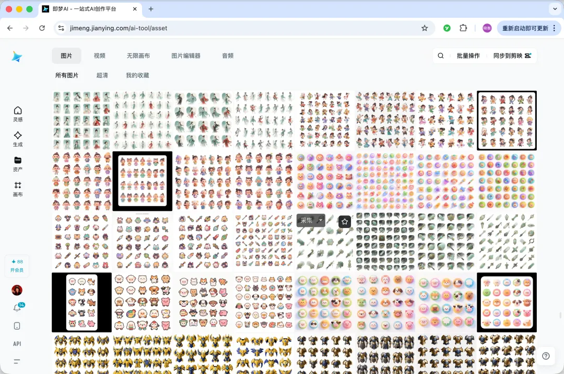
Task: Bookmark this page with star icon
Action: [x=425, y=28]
